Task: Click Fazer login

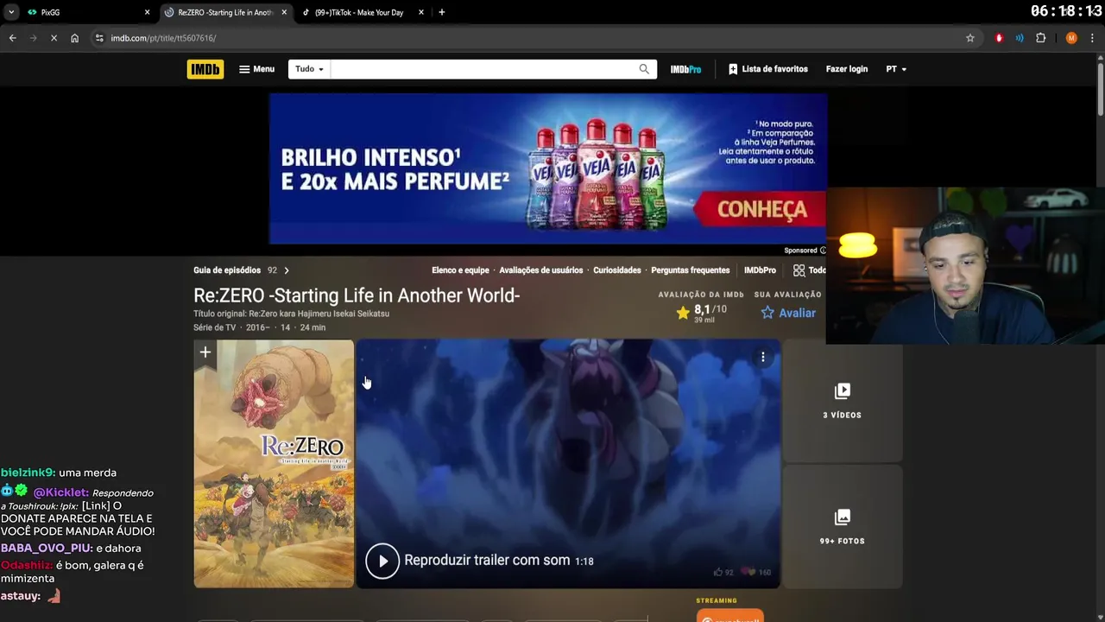Action: point(847,69)
